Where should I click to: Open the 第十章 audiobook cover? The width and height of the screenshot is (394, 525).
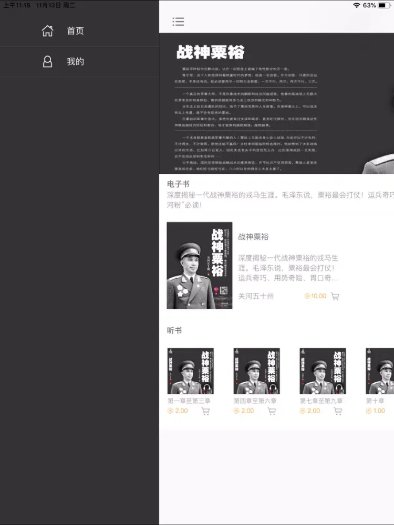(x=380, y=371)
